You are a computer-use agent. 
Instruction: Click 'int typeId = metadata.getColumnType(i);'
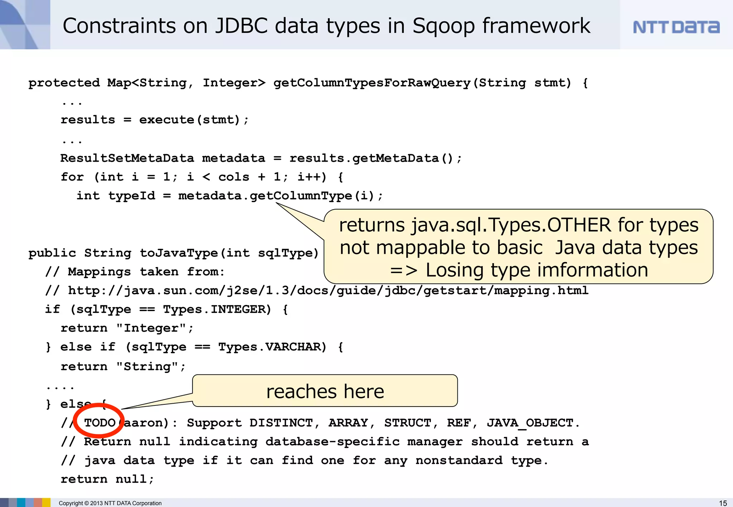pos(230,196)
